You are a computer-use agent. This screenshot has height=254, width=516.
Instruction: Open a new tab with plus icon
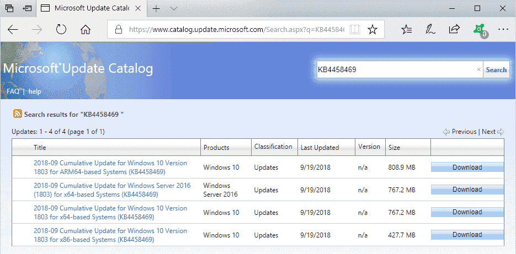click(x=156, y=9)
